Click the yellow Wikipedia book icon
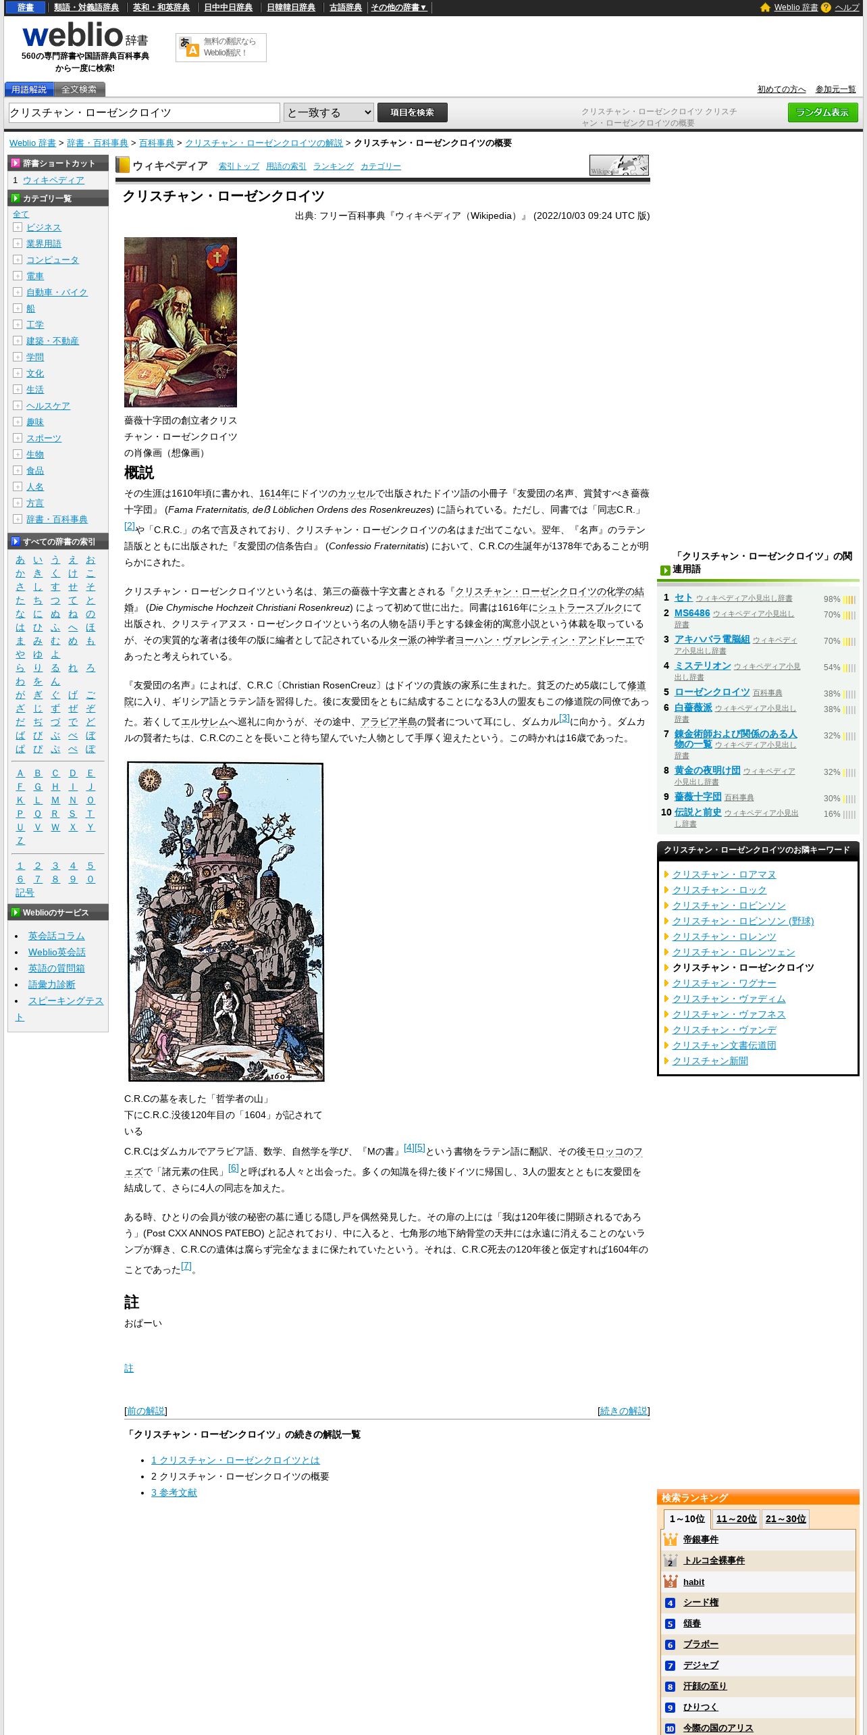The width and height of the screenshot is (867, 1735). (122, 166)
